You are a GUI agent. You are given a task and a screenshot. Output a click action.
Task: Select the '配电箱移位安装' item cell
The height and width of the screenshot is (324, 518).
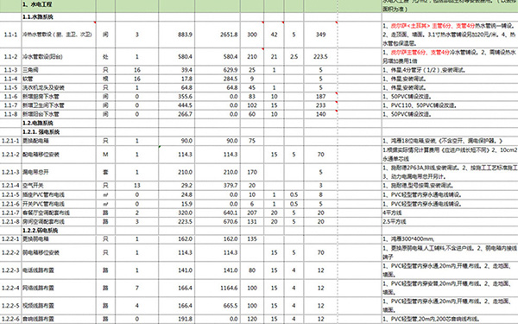click(59, 155)
